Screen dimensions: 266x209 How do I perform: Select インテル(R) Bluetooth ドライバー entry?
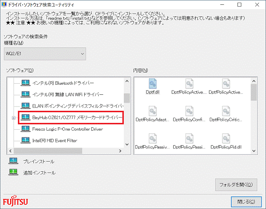coord(63,83)
